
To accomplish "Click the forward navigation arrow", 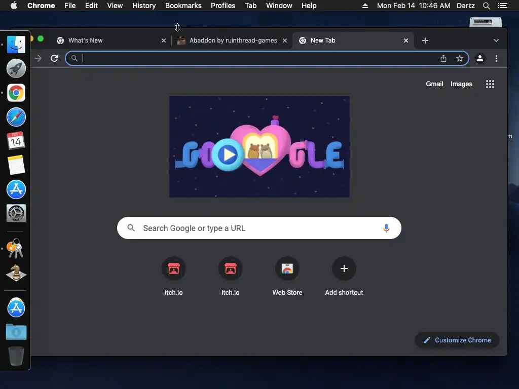I will click(38, 59).
